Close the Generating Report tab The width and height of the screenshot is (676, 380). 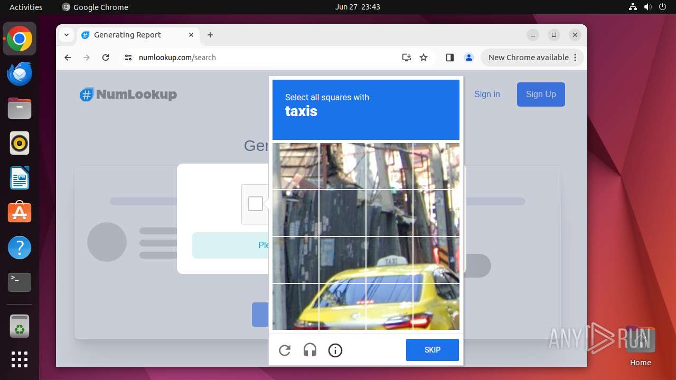191,35
